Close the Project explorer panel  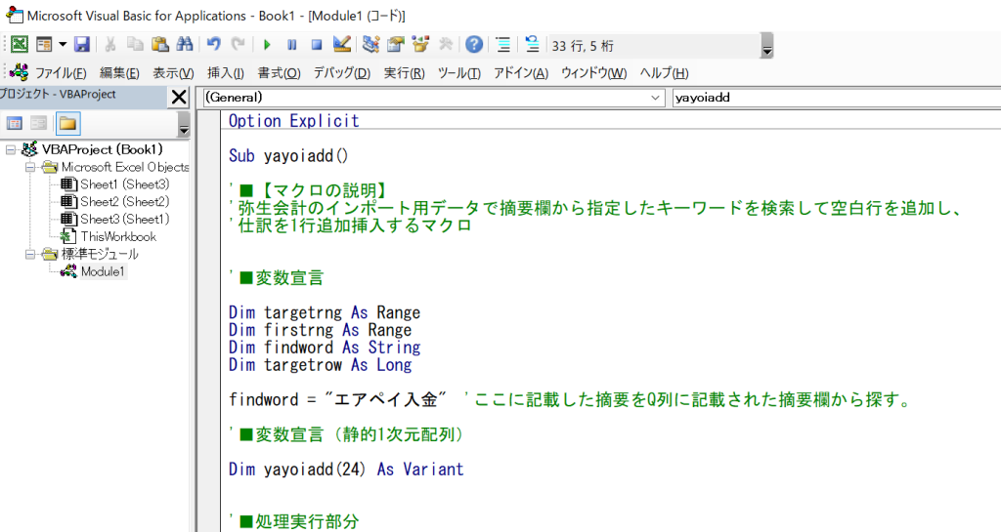point(179,97)
